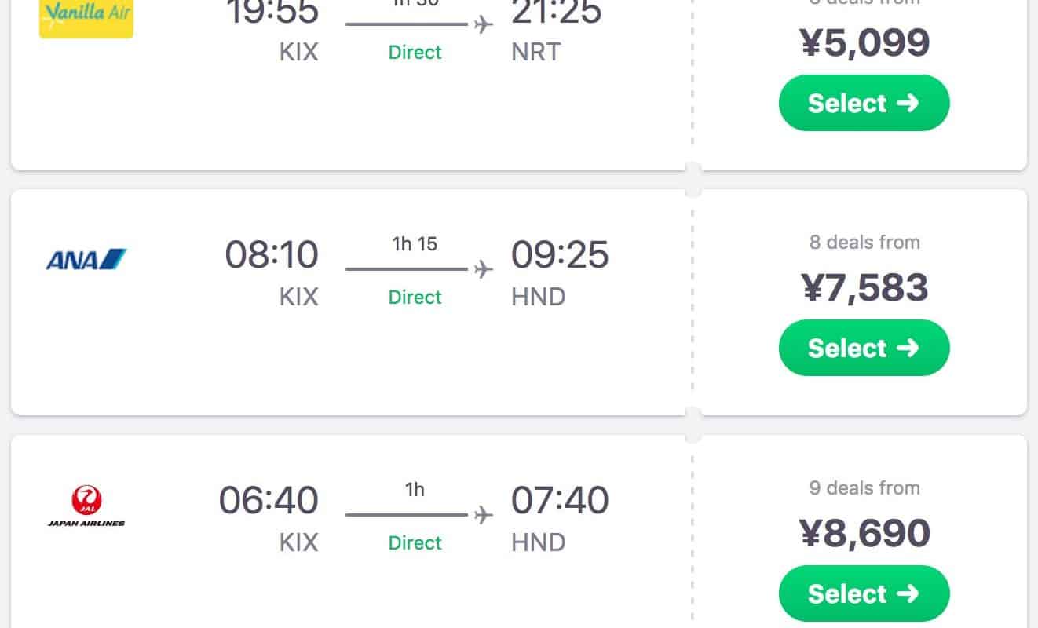Click the plane icon on the Japan Airlines flight
The width and height of the screenshot is (1038, 628).
click(x=484, y=515)
